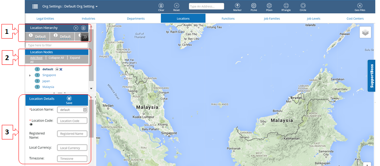This screenshot has width=380, height=166.
Task: Open the Org Settings dropdown
Action: point(70,7)
